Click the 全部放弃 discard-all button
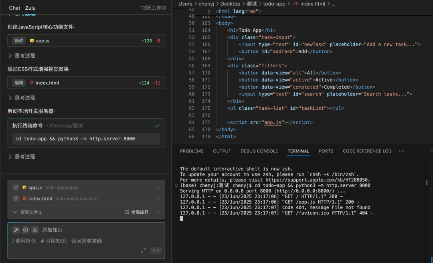This screenshot has height=263, width=433. point(137,212)
